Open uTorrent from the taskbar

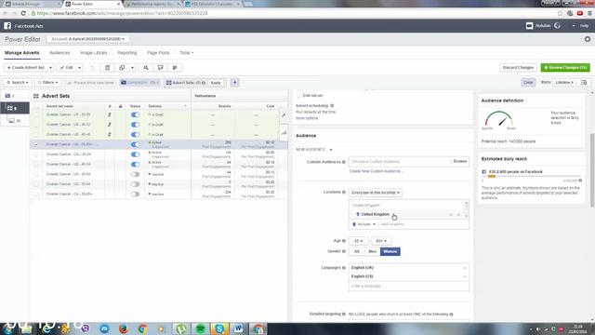[x=181, y=328]
